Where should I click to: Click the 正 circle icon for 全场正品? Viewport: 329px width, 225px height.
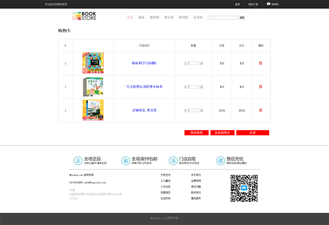[x=78, y=161]
